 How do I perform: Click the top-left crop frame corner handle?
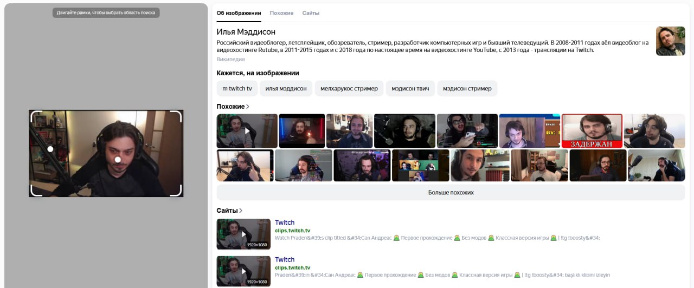(36, 116)
